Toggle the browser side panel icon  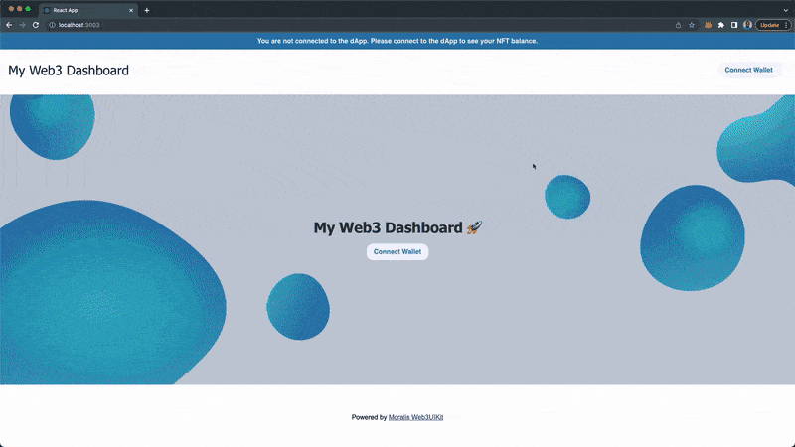click(x=734, y=25)
